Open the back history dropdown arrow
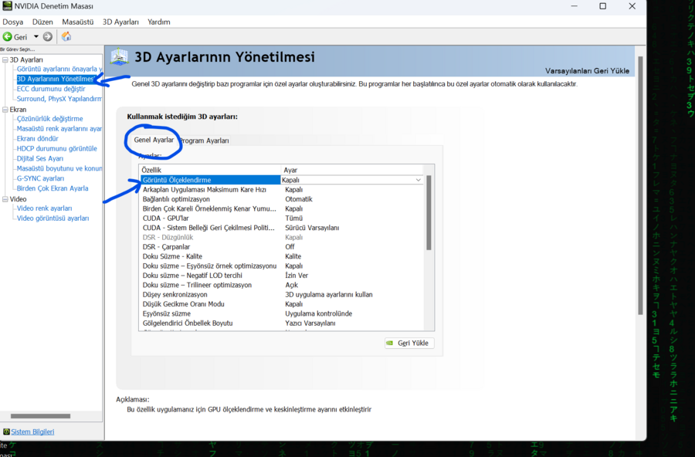 coord(36,37)
